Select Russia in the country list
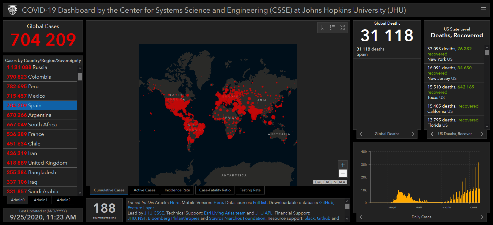 [x=40, y=67]
